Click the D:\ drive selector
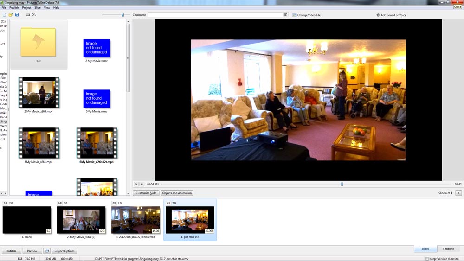 pos(31,14)
